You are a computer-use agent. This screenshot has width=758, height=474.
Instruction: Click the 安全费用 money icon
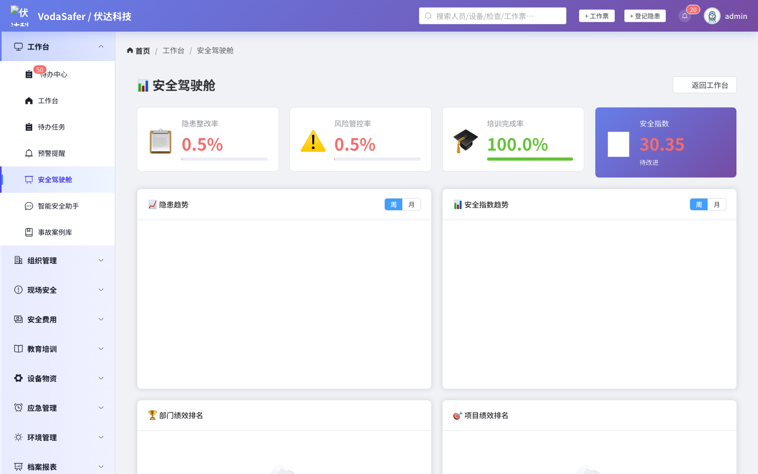(x=18, y=319)
